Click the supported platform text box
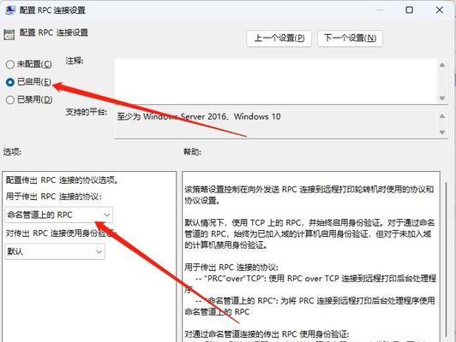 [x=276, y=124]
